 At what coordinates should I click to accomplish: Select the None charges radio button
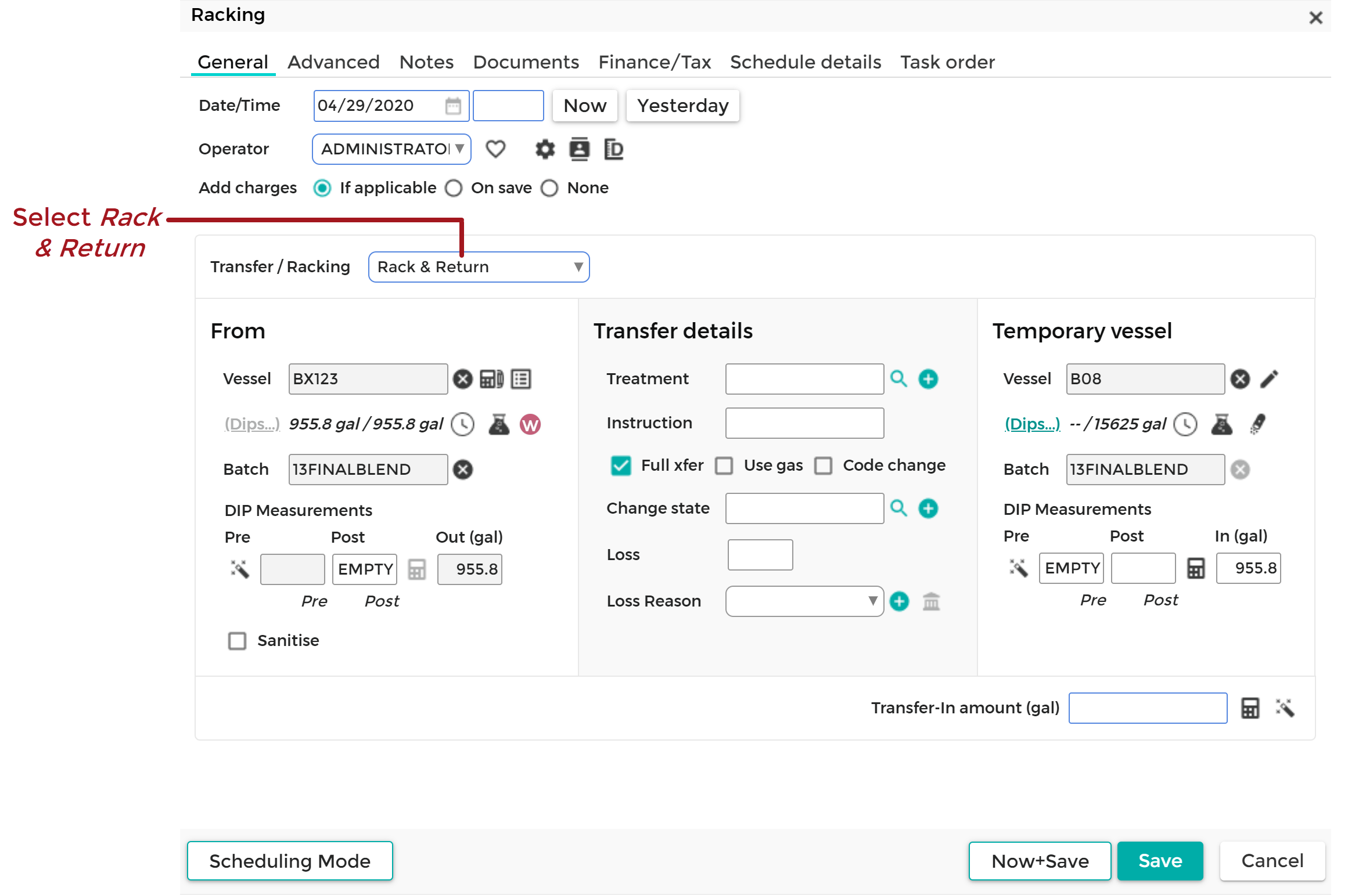549,188
